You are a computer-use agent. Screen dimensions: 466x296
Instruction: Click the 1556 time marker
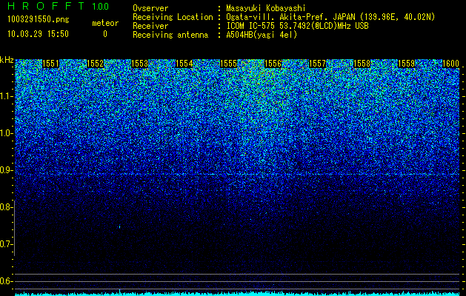coord(273,64)
